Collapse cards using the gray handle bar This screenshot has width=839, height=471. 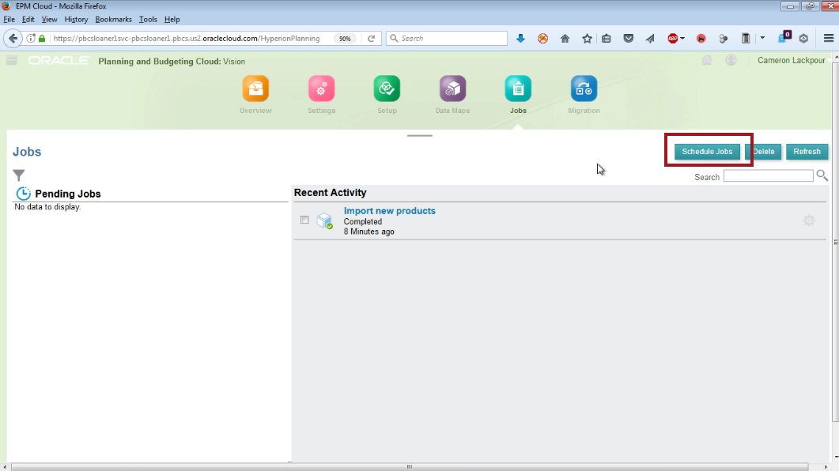tap(419, 136)
